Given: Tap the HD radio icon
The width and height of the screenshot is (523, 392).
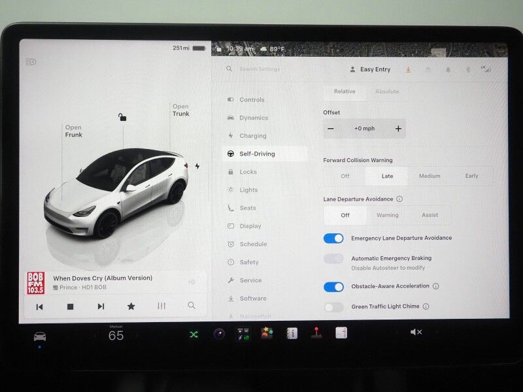Looking at the screenshot, I should coord(192,282).
